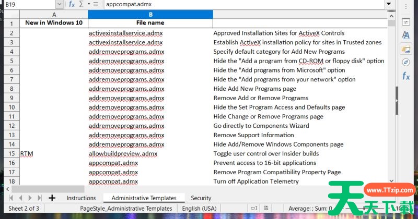The height and width of the screenshot is (219, 418).
Task: Switch to the Instructions sheet tab
Action: [x=81, y=198]
